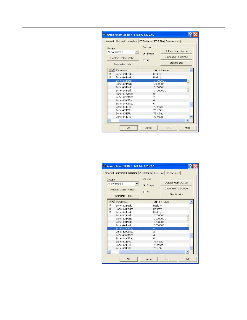Click the second header icon beside Parameter in upper dialog

(x=113, y=70)
